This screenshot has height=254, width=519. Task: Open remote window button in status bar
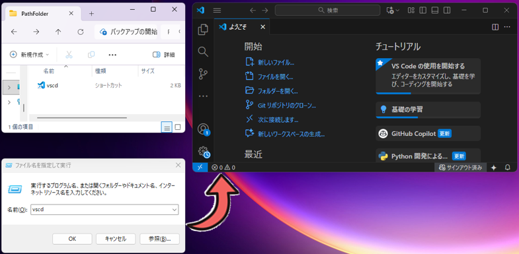click(200, 168)
